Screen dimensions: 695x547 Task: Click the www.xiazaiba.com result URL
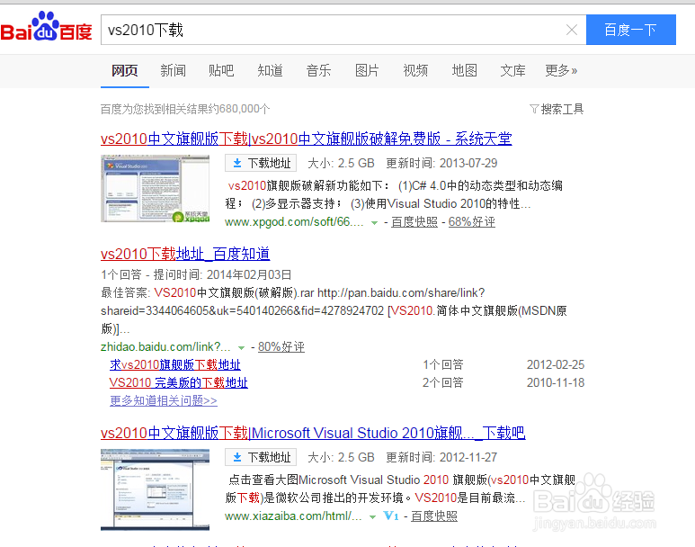click(293, 516)
